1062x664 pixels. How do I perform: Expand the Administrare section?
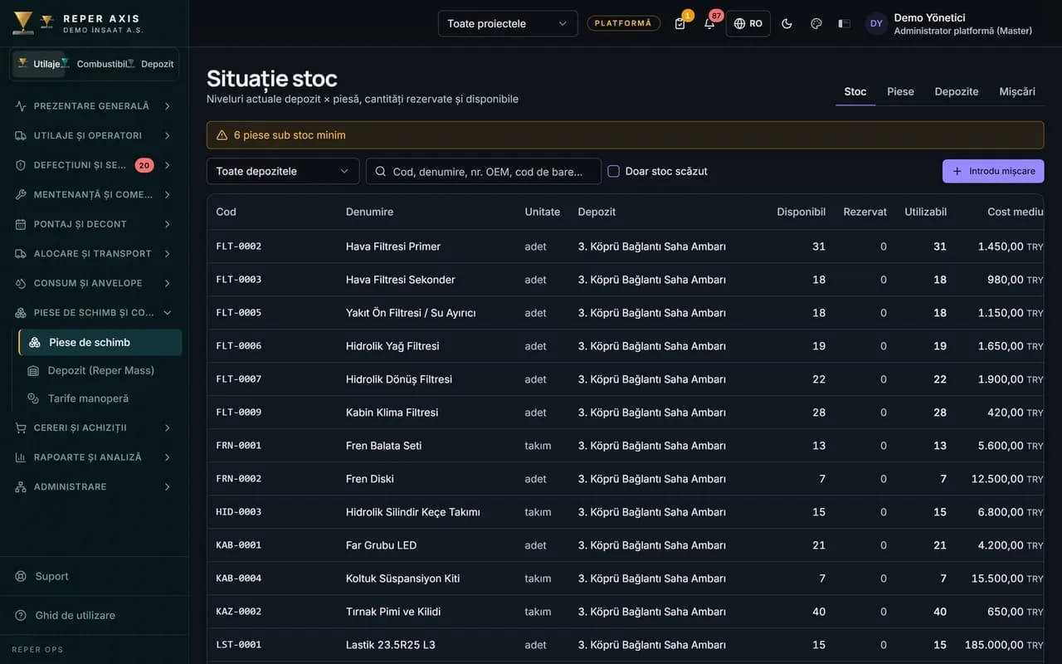tap(94, 486)
